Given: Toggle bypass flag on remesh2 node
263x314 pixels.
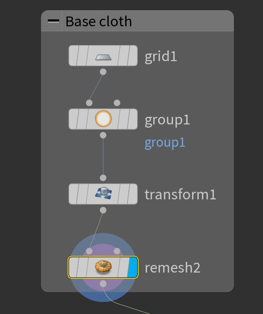Looking at the screenshot, I should point(74,267).
